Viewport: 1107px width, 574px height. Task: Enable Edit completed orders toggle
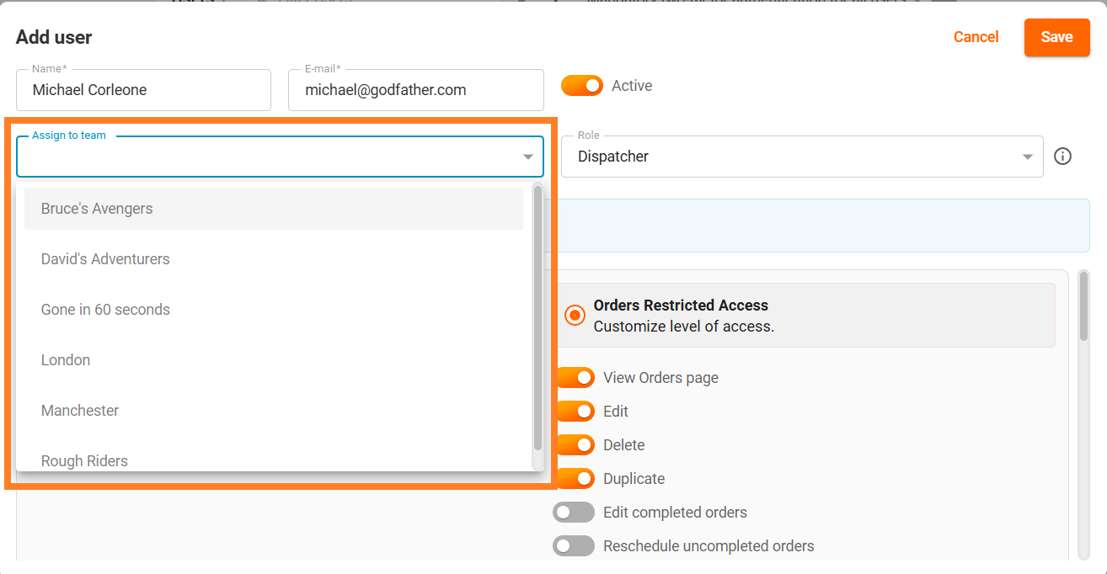(574, 513)
